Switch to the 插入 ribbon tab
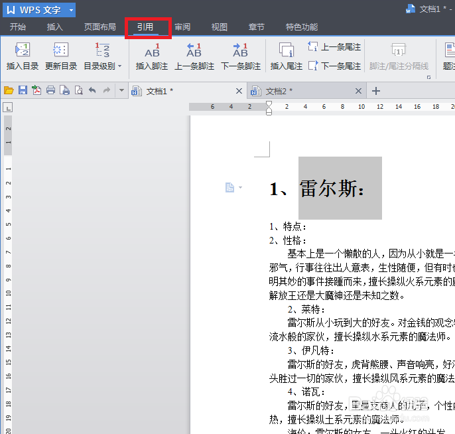Image resolution: width=455 pixels, height=434 pixels. (55, 27)
